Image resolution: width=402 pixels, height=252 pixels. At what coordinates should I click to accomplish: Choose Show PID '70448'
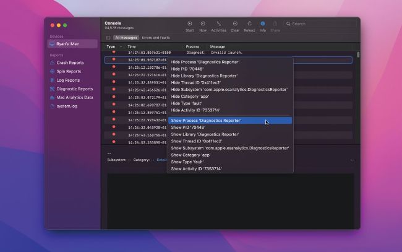230,128
